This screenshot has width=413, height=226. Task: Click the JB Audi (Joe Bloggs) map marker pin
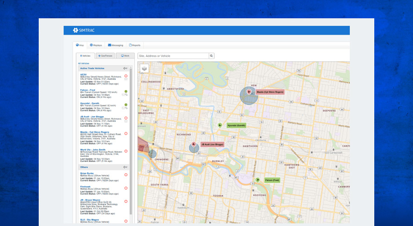pyautogui.click(x=194, y=144)
